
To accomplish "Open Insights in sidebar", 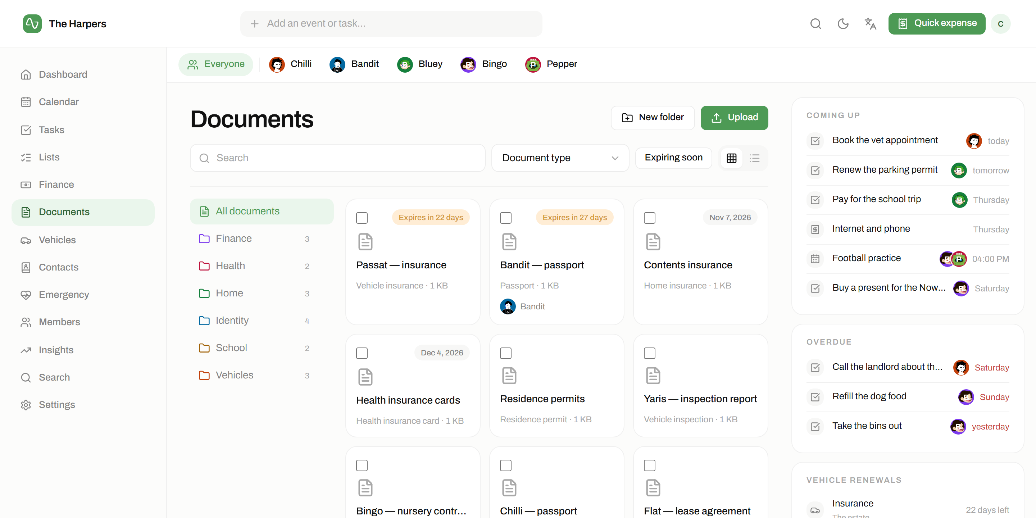I will coord(83,350).
